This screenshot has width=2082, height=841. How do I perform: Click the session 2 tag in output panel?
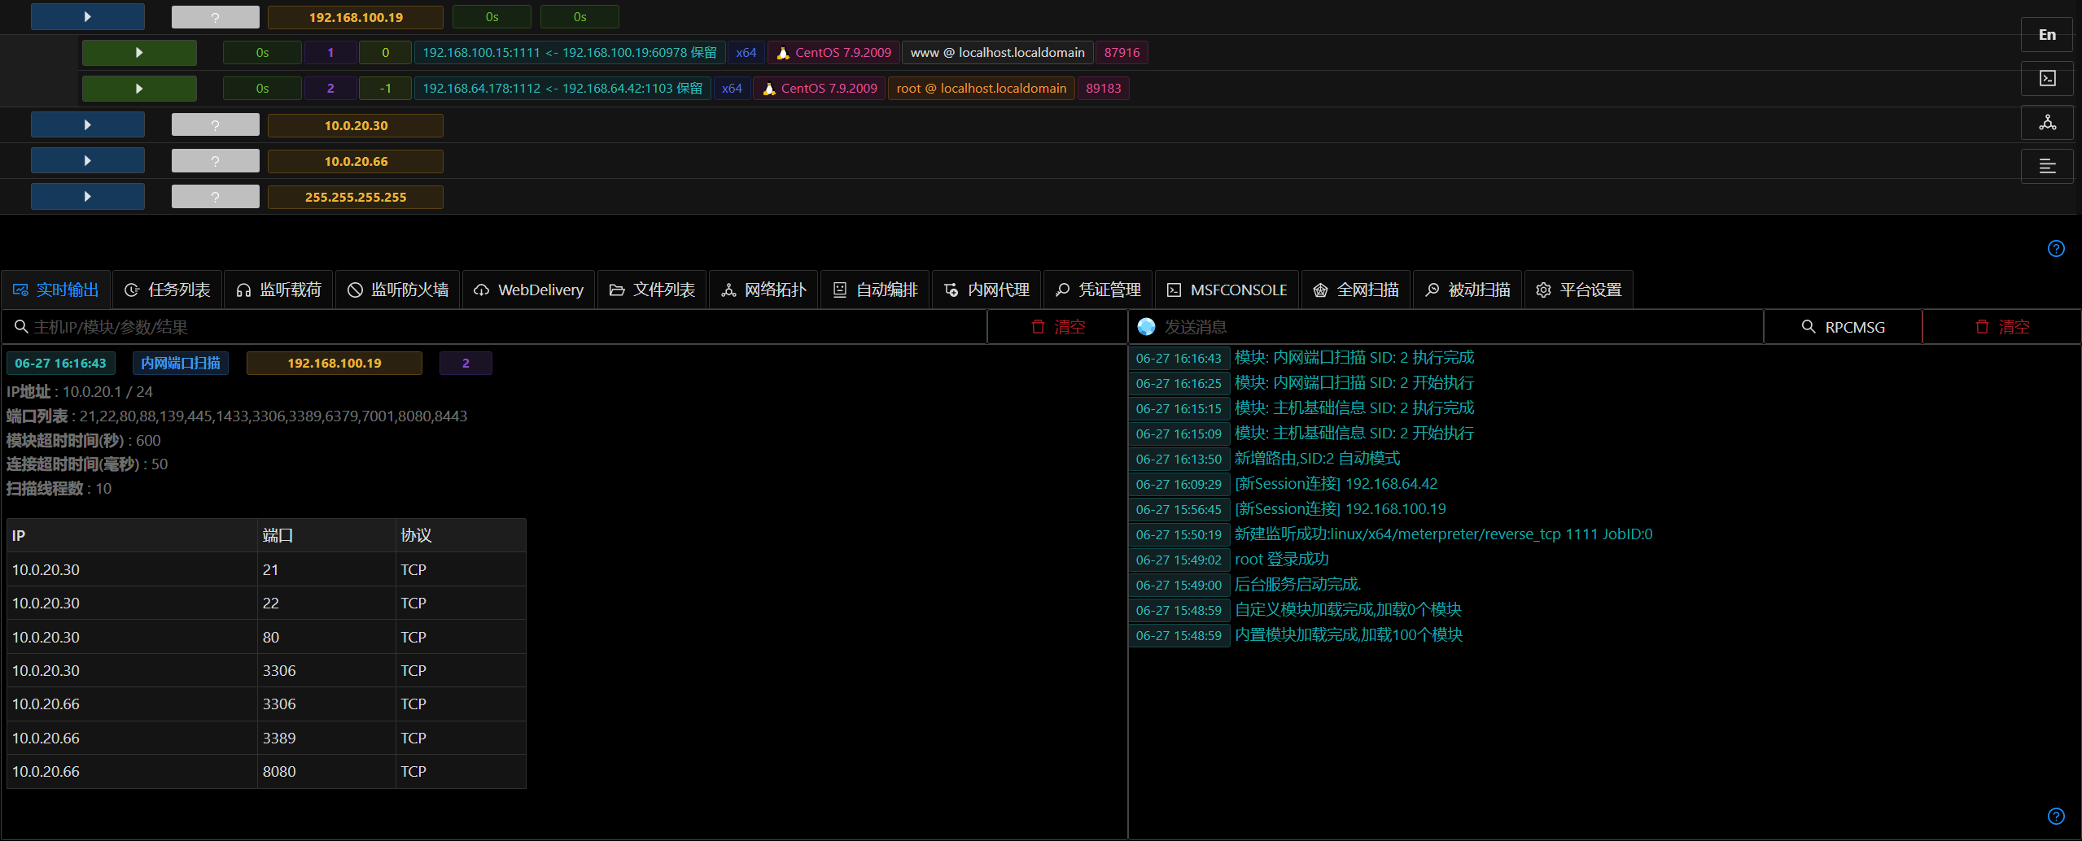click(x=466, y=363)
